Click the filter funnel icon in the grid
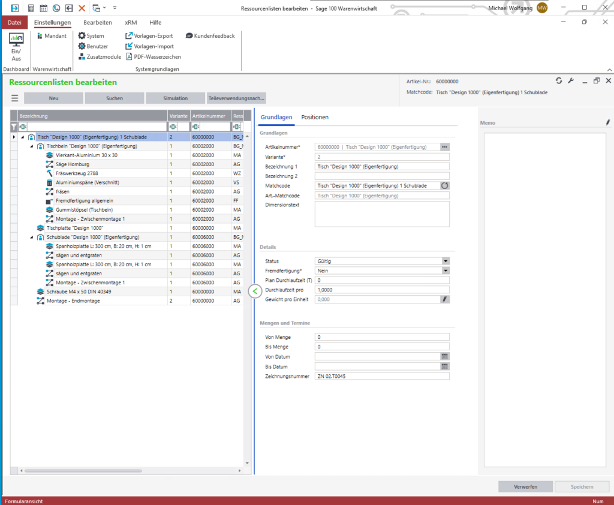The width and height of the screenshot is (614, 505). click(14, 127)
